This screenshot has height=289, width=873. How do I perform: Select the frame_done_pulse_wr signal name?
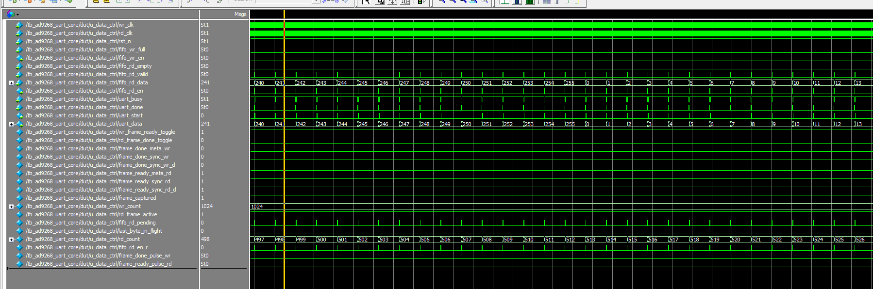click(98, 256)
